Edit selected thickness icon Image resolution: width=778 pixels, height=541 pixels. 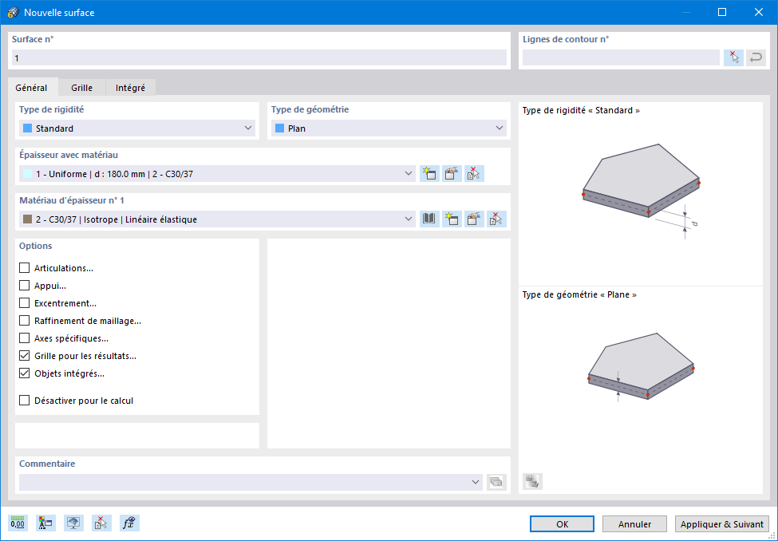pos(452,174)
